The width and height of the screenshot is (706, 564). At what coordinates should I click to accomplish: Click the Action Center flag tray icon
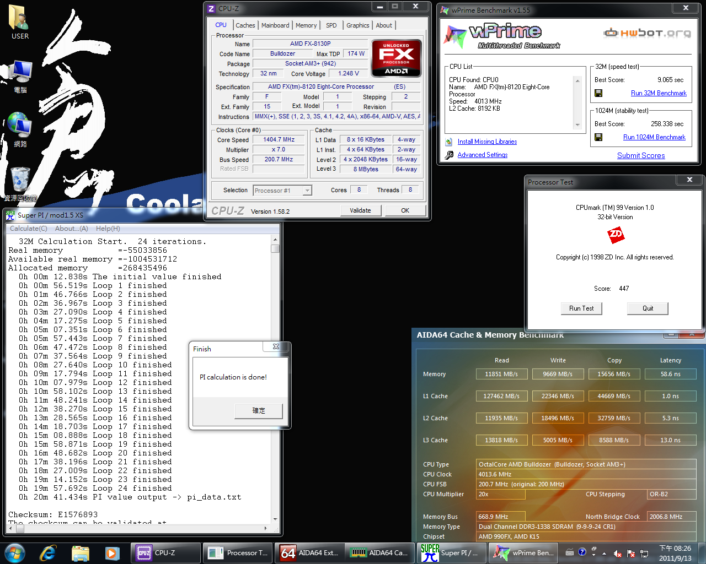point(630,554)
